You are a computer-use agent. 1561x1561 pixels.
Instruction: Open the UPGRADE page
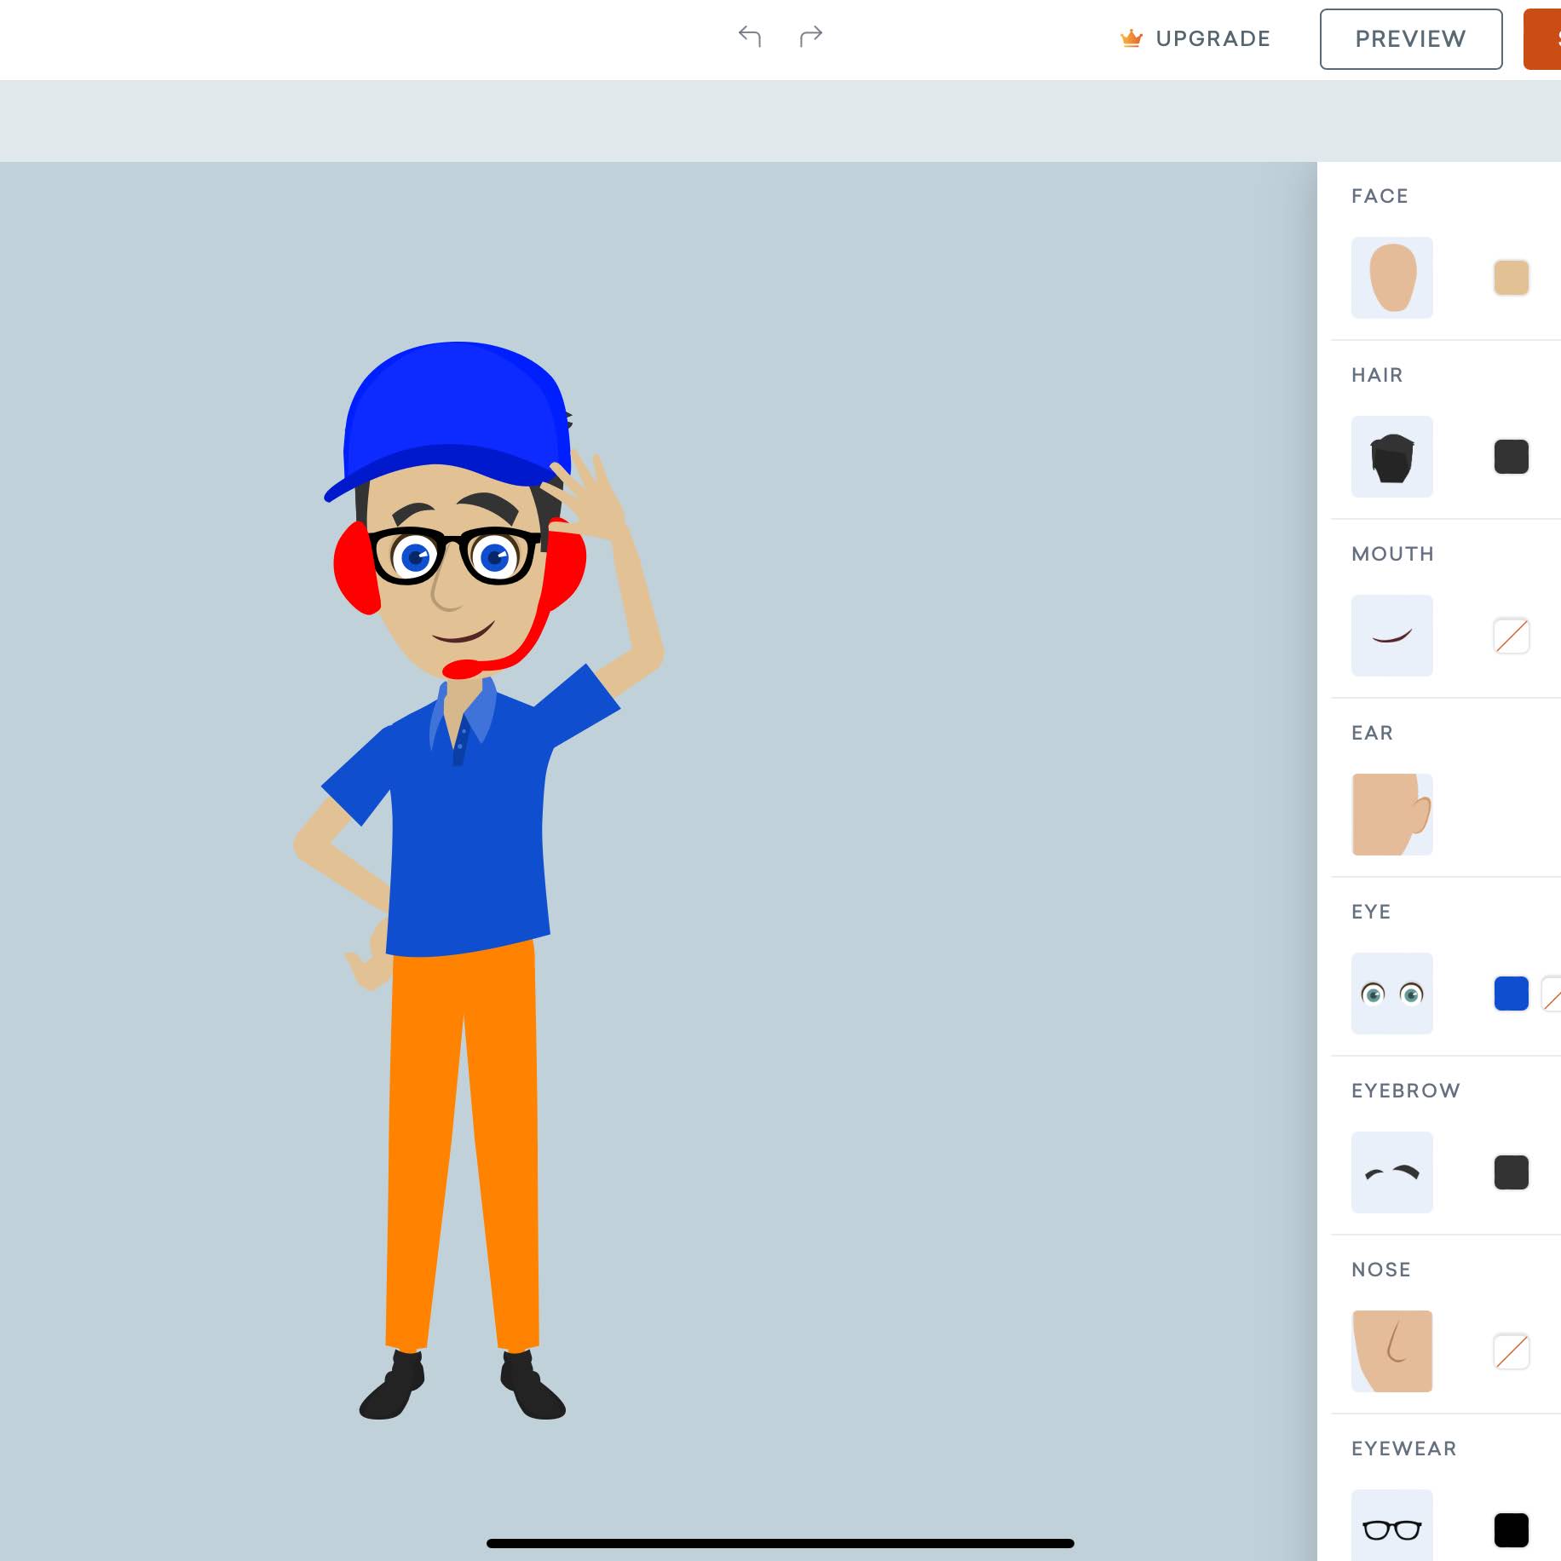(x=1195, y=38)
